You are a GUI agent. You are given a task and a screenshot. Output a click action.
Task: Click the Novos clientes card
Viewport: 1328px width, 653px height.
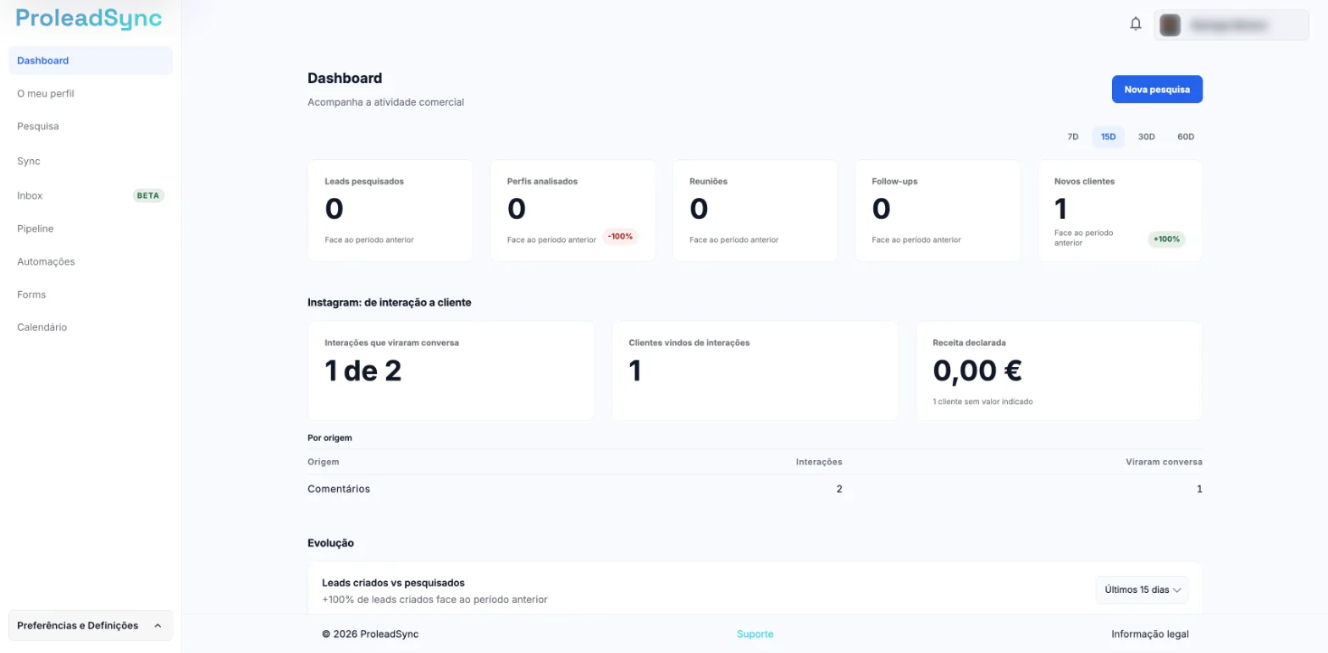[x=1120, y=211]
